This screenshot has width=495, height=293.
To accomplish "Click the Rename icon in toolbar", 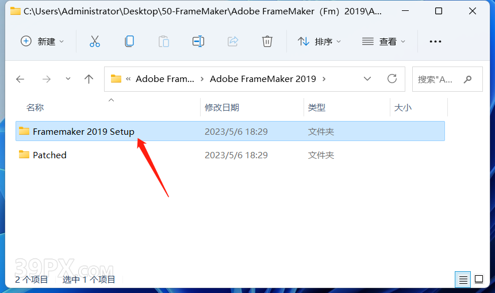I will click(x=198, y=41).
